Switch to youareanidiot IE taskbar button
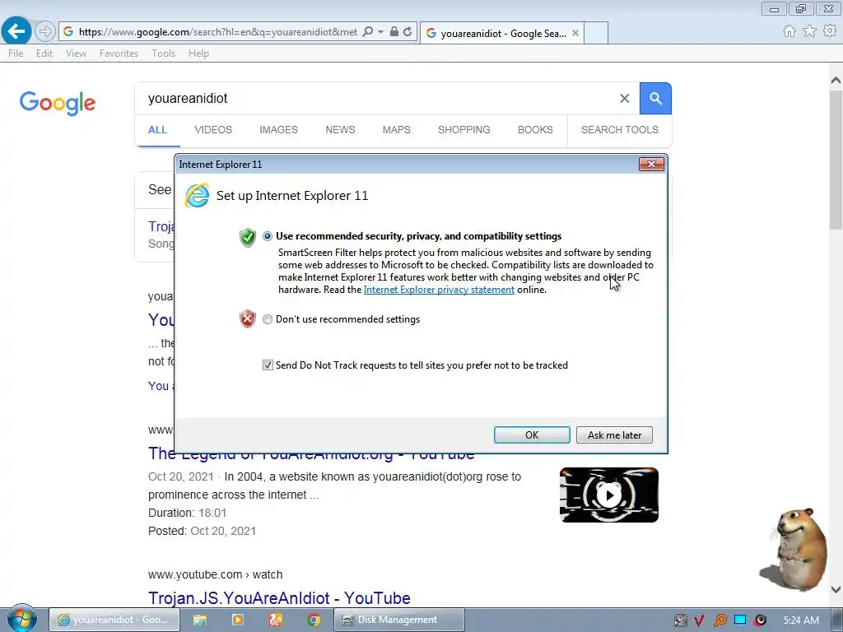The width and height of the screenshot is (843, 632). [114, 620]
